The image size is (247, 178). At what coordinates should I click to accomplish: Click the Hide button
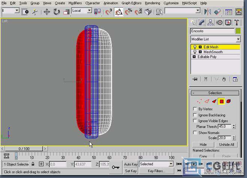(x=203, y=145)
